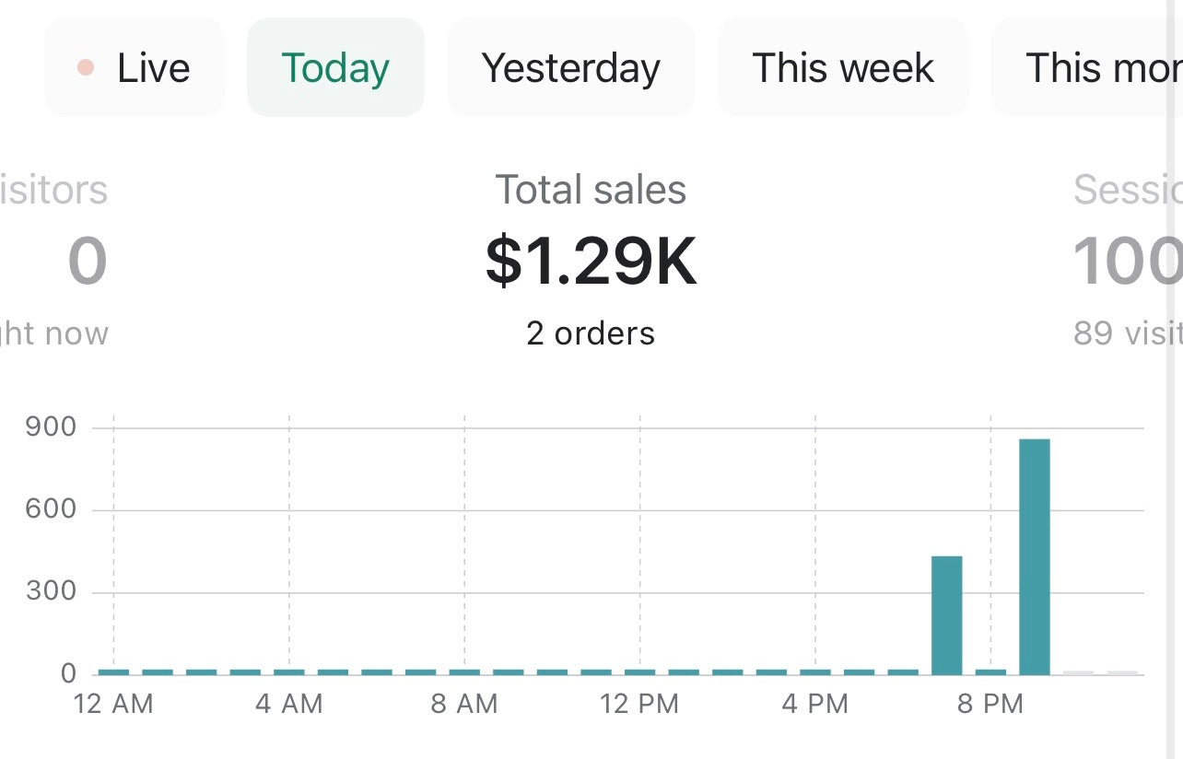Select the tallest sales bar after 8 PM
The image size is (1183, 759).
(x=1034, y=556)
